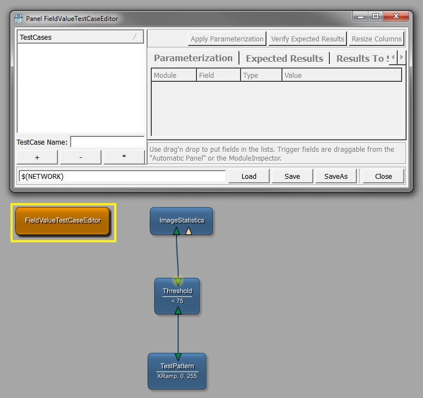423x398 pixels.
Task: Click the panel window title bar icon
Action: click(x=19, y=19)
